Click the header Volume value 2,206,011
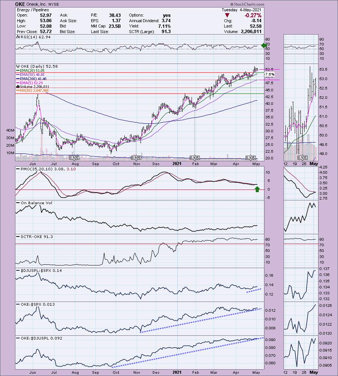338x376 pixels. click(250, 32)
